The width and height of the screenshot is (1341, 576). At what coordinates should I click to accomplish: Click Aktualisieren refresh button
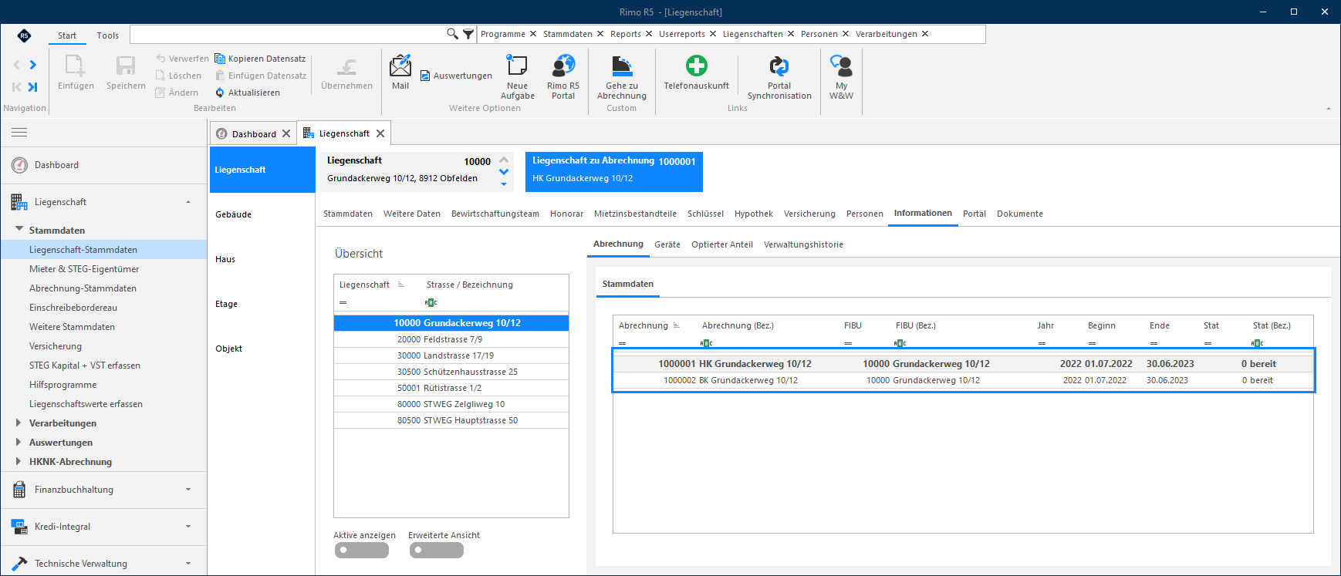[x=248, y=93]
